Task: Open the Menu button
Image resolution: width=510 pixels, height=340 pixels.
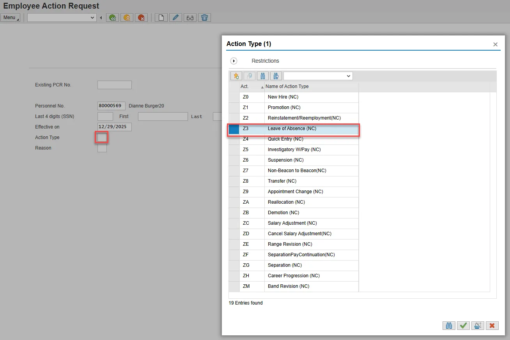Action: 10,18
